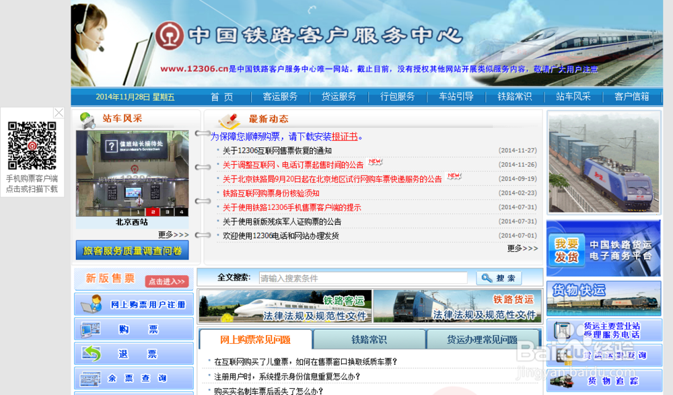Open 关于使用新版残疾军人证购票的公告
This screenshot has width=673, height=395.
click(x=282, y=221)
